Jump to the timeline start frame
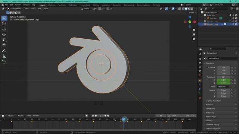 coord(93,116)
